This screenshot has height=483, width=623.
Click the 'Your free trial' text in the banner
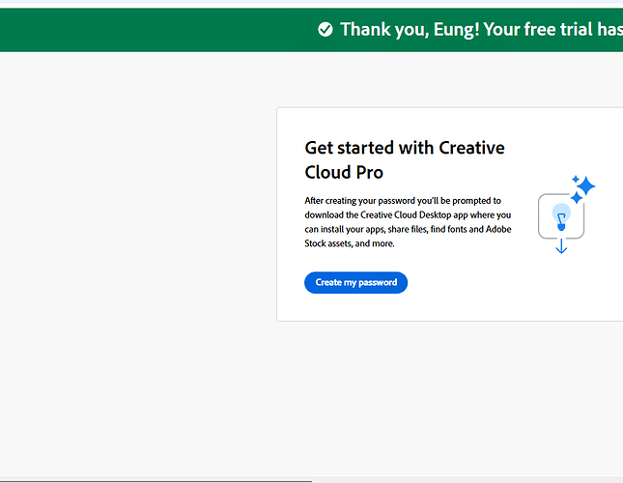(x=548, y=30)
